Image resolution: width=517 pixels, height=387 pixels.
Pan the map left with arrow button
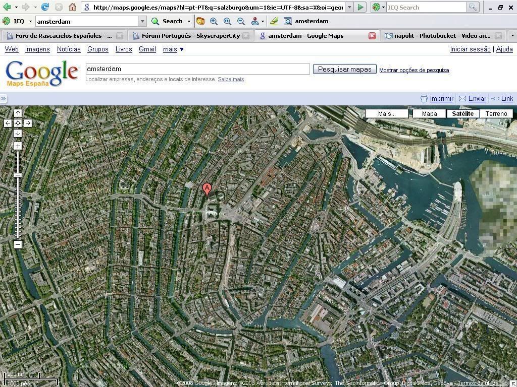point(8,123)
